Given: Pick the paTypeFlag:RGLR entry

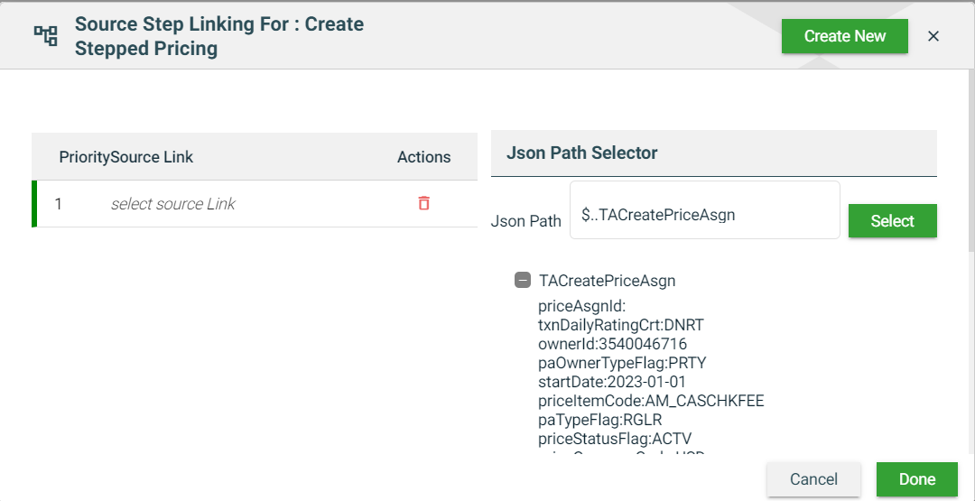Looking at the screenshot, I should coord(600,420).
